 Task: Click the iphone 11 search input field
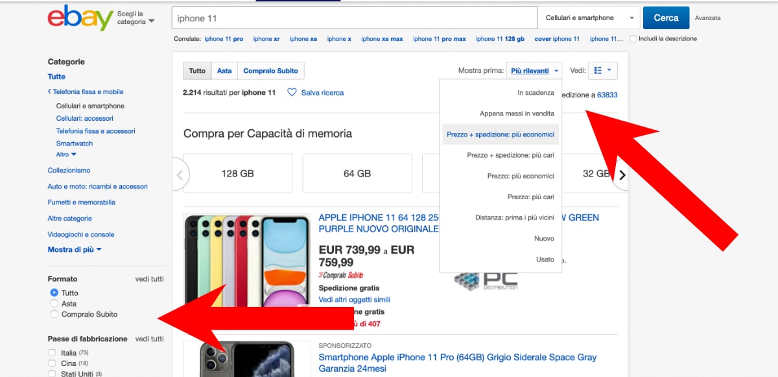coord(355,18)
